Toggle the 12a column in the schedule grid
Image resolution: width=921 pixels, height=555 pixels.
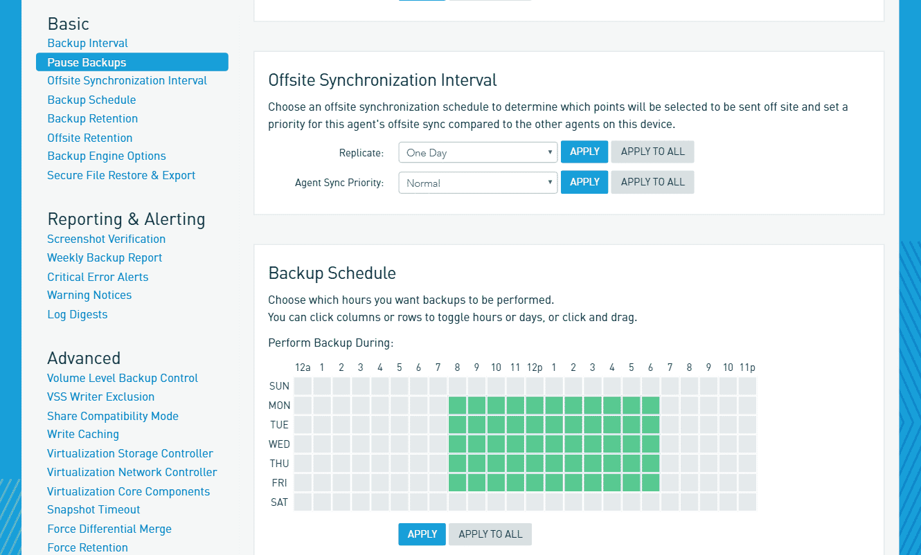tap(302, 367)
